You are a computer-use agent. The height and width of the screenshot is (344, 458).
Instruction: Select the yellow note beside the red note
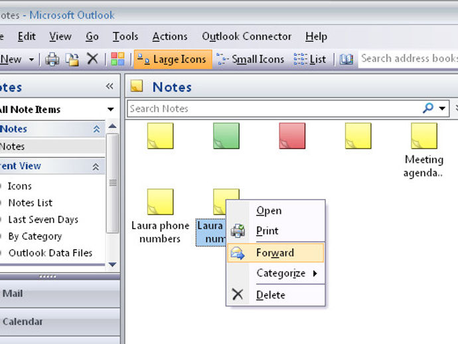point(358,136)
